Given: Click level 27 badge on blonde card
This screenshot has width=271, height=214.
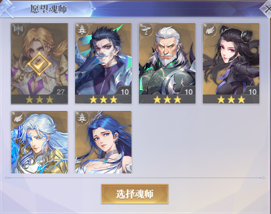Looking at the screenshot, I should (x=60, y=91).
